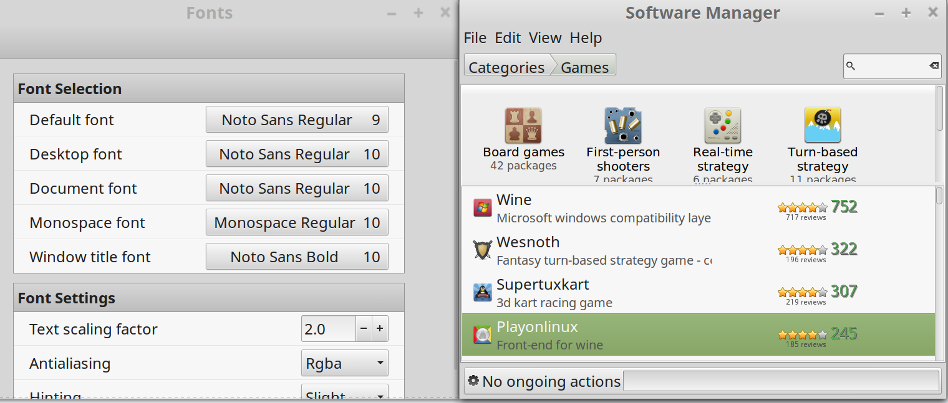Change the Document font button

297,188
